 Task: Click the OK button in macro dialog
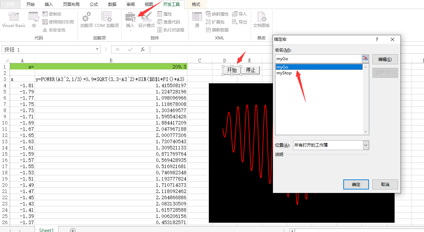(356, 184)
